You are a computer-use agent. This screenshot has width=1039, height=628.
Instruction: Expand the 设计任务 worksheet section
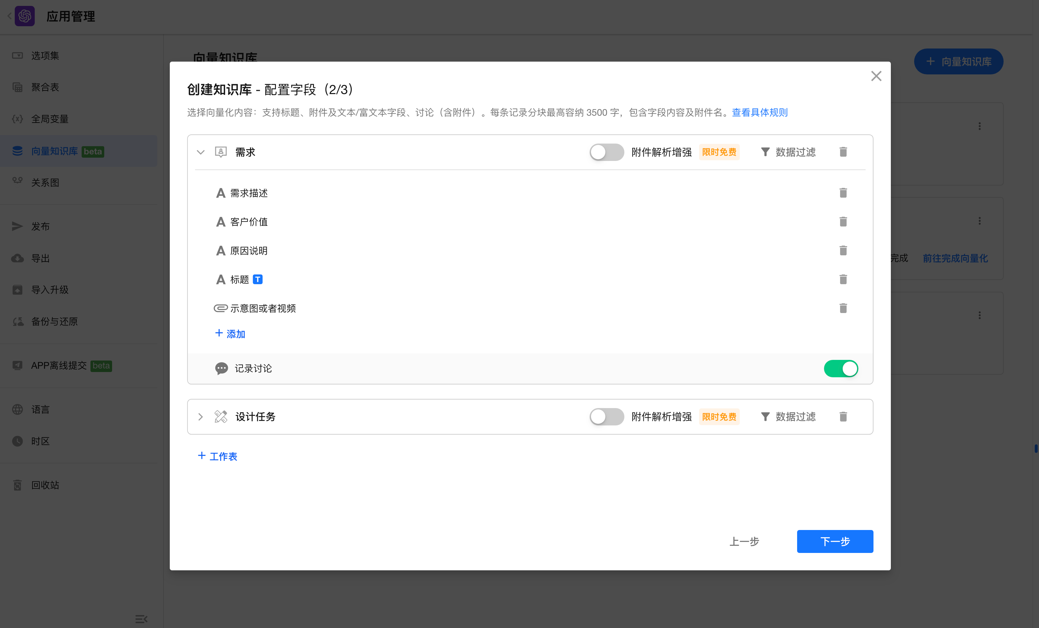pos(201,417)
